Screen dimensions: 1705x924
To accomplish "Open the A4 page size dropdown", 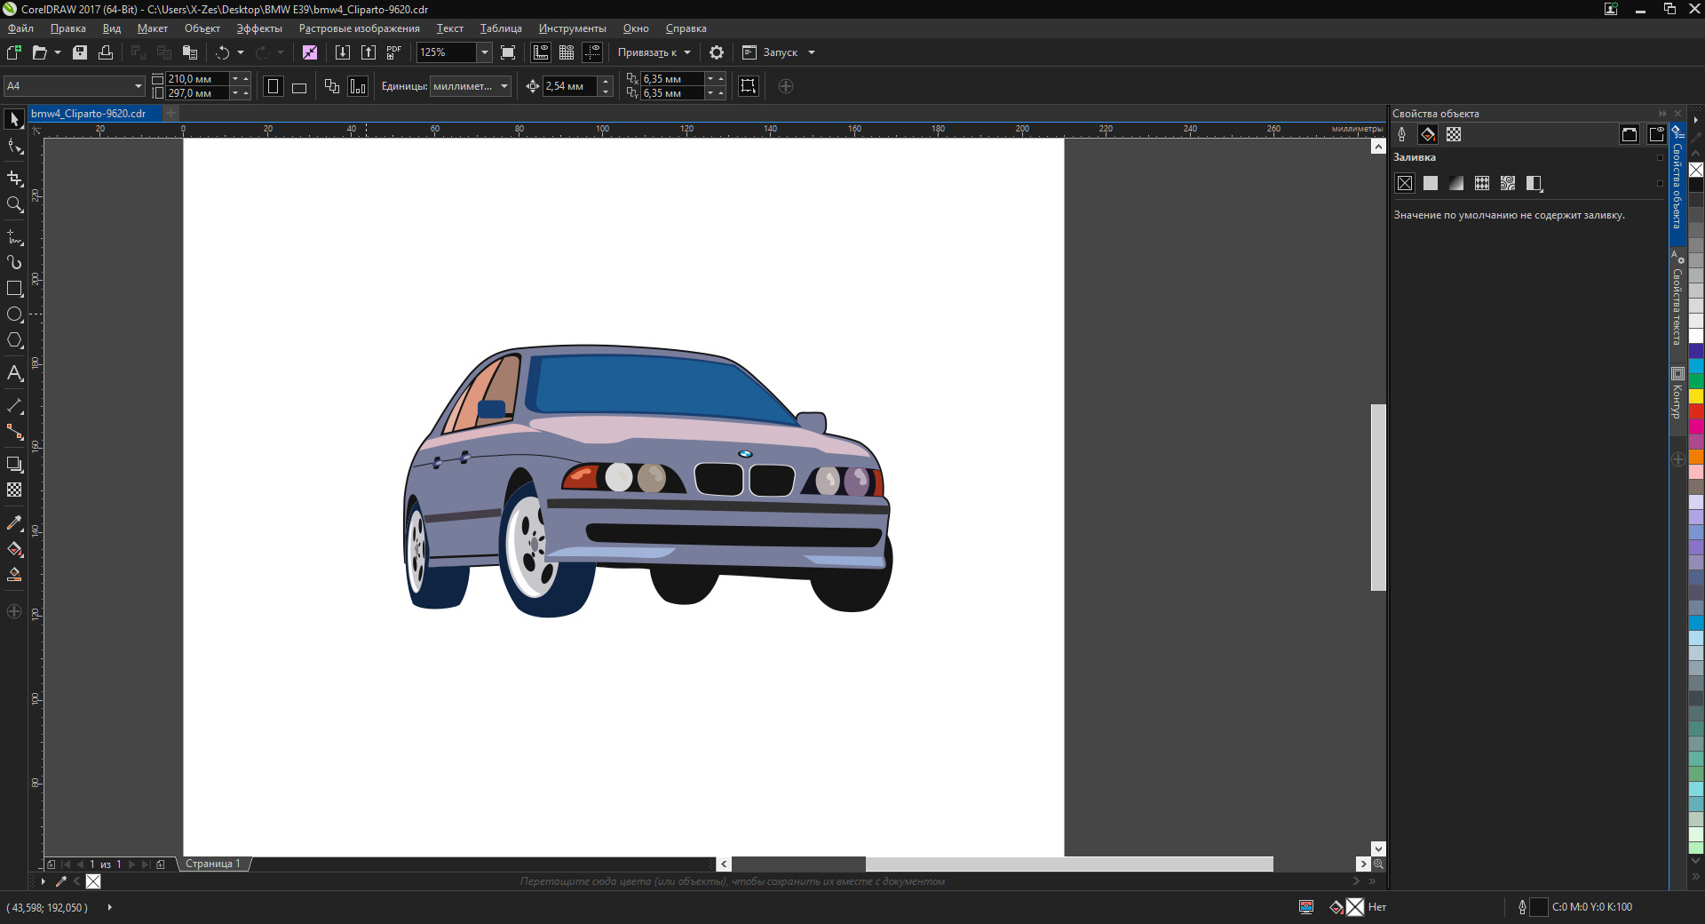I will (139, 86).
